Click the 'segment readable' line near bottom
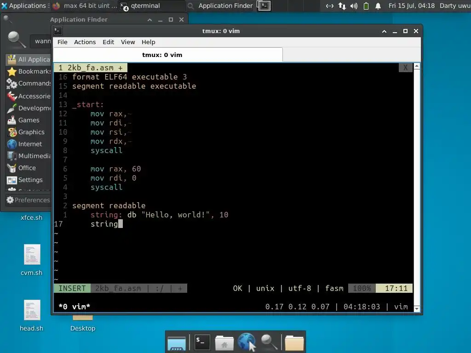This screenshot has height=353, width=471. [109, 205]
